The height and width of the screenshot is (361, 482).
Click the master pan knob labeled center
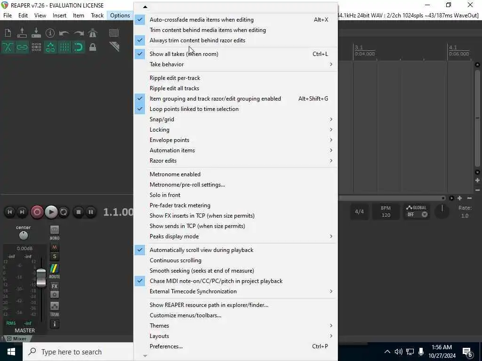point(24,235)
